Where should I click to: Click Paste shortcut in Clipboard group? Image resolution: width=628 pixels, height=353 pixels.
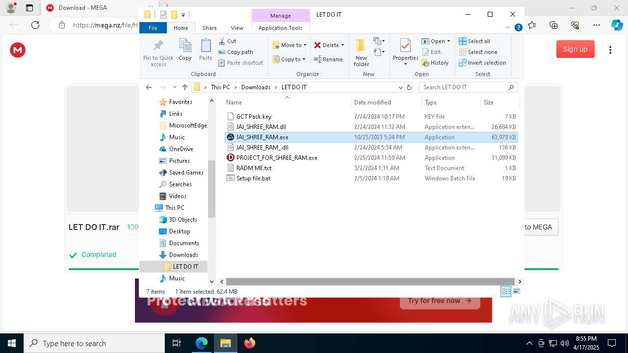tap(240, 63)
